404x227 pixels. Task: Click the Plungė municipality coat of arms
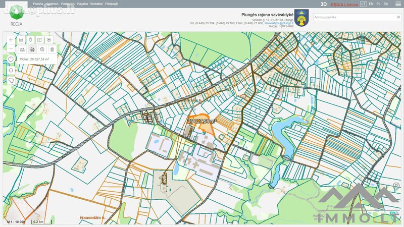[x=301, y=18]
